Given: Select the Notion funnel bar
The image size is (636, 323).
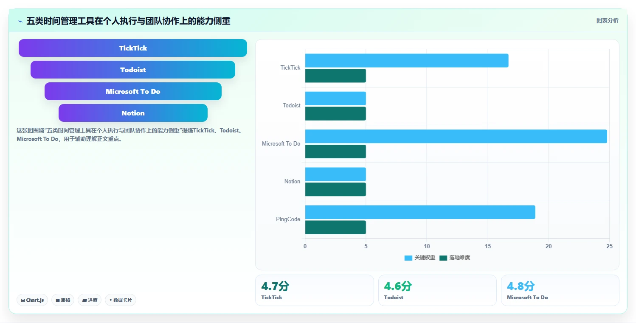Looking at the screenshot, I should [x=133, y=113].
